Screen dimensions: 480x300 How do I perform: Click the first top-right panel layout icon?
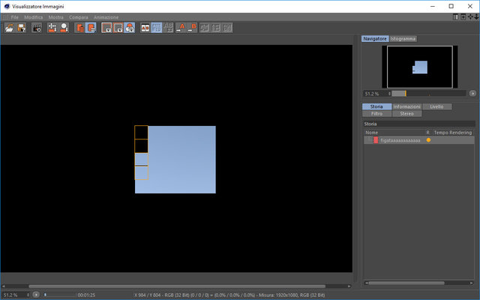[x=456, y=16]
